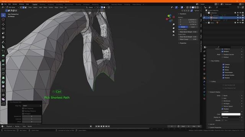Select the Move tool

3,24
